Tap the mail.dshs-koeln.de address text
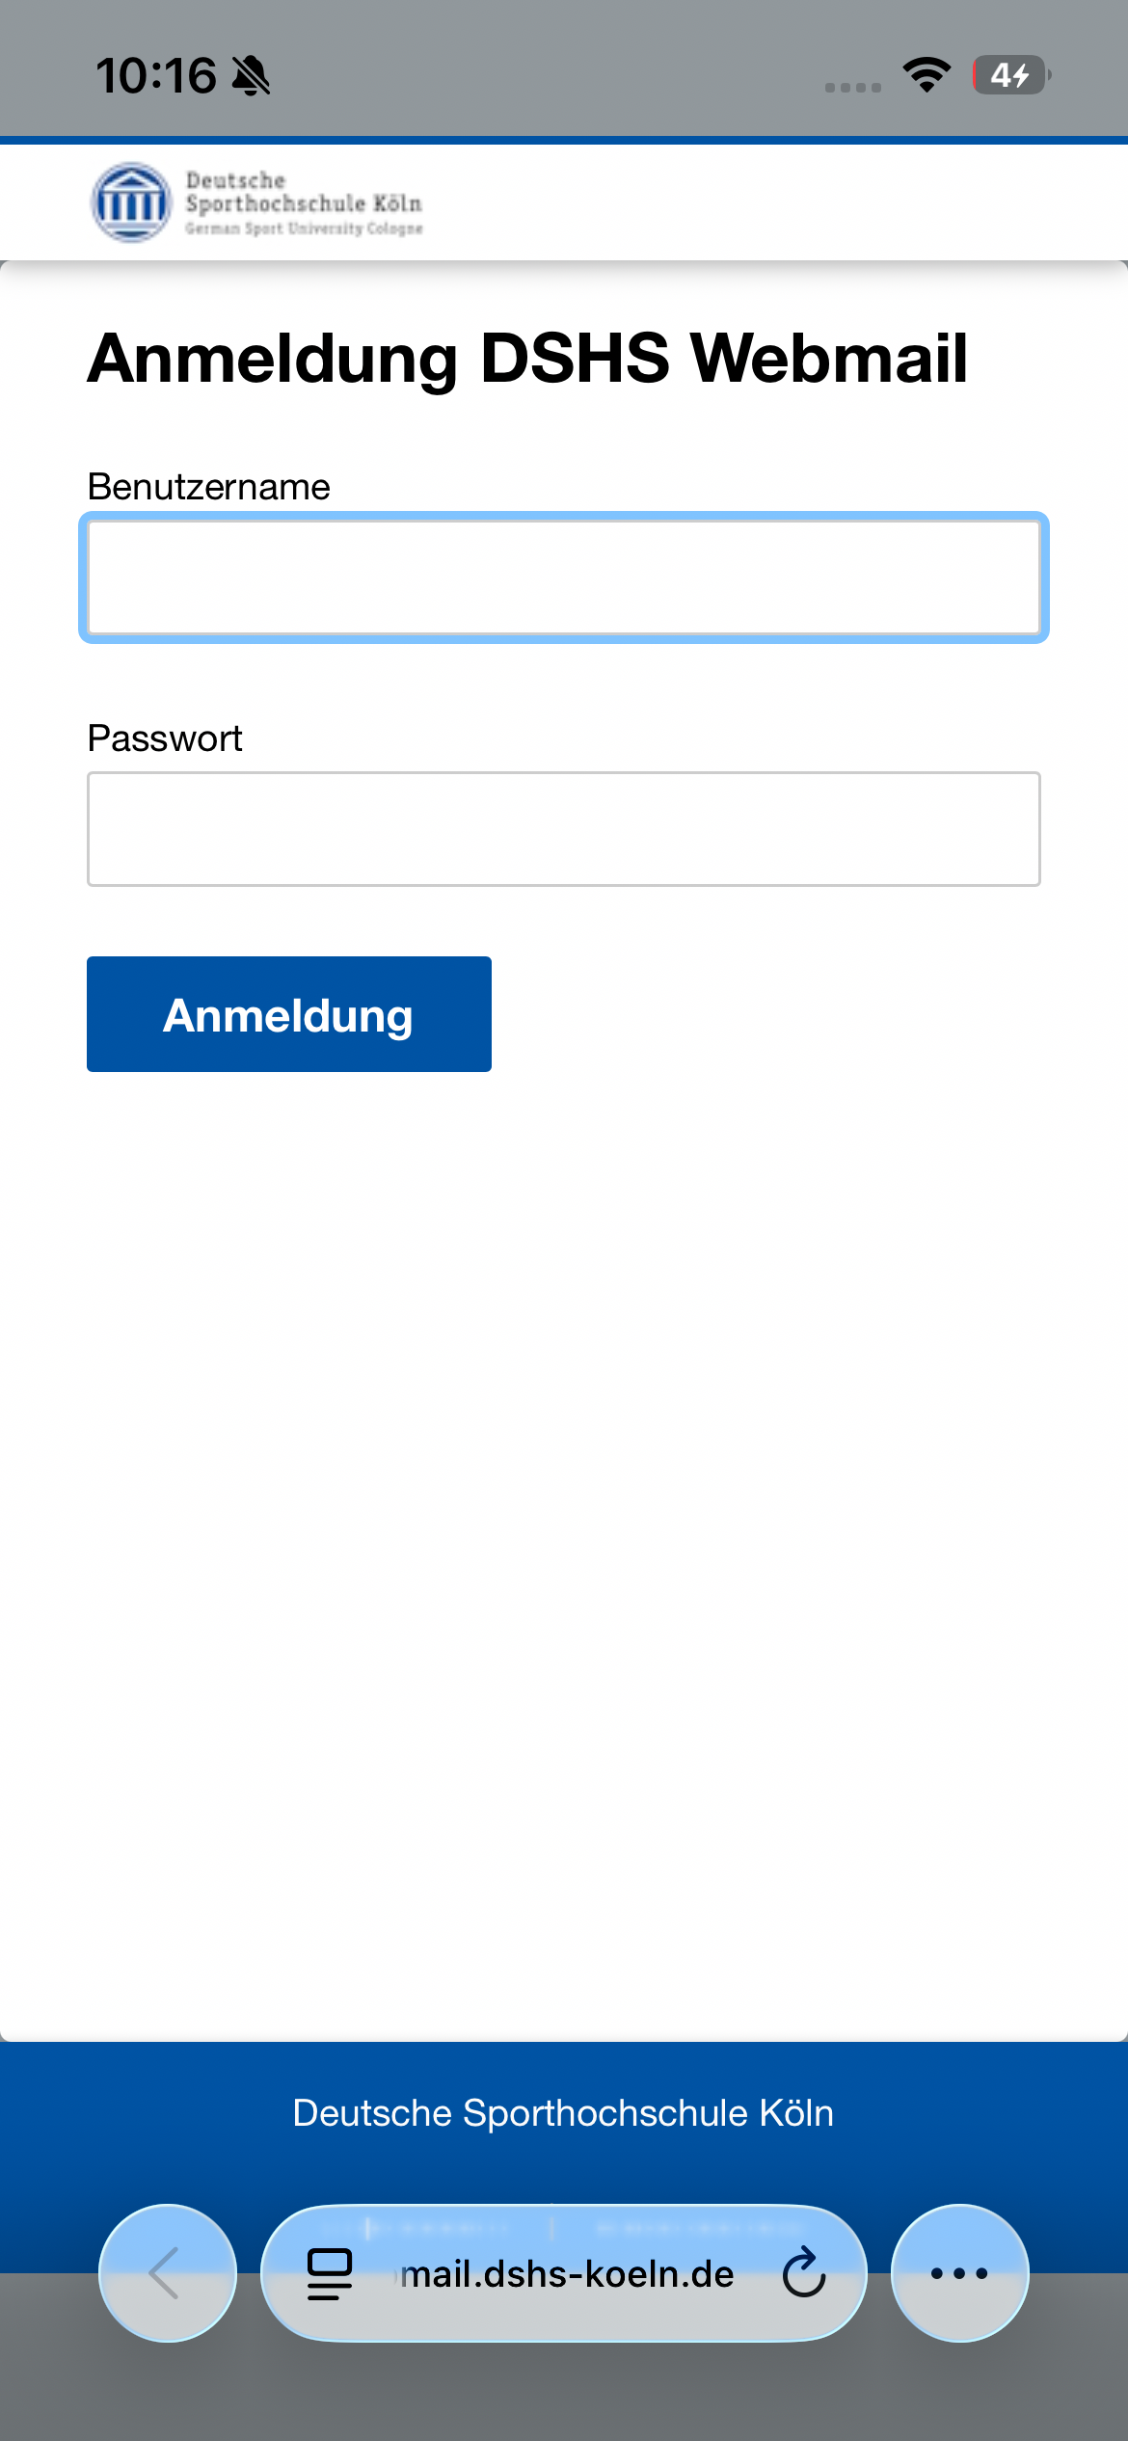 pos(568,2274)
